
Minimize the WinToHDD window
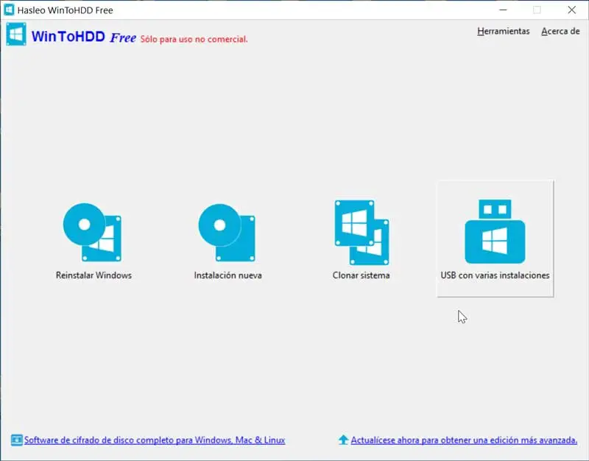click(503, 10)
